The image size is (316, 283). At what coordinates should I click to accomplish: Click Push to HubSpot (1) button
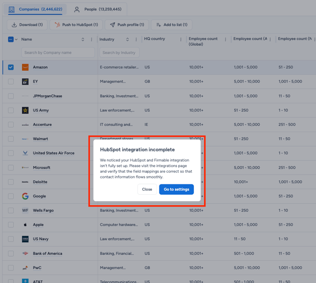pos(76,25)
